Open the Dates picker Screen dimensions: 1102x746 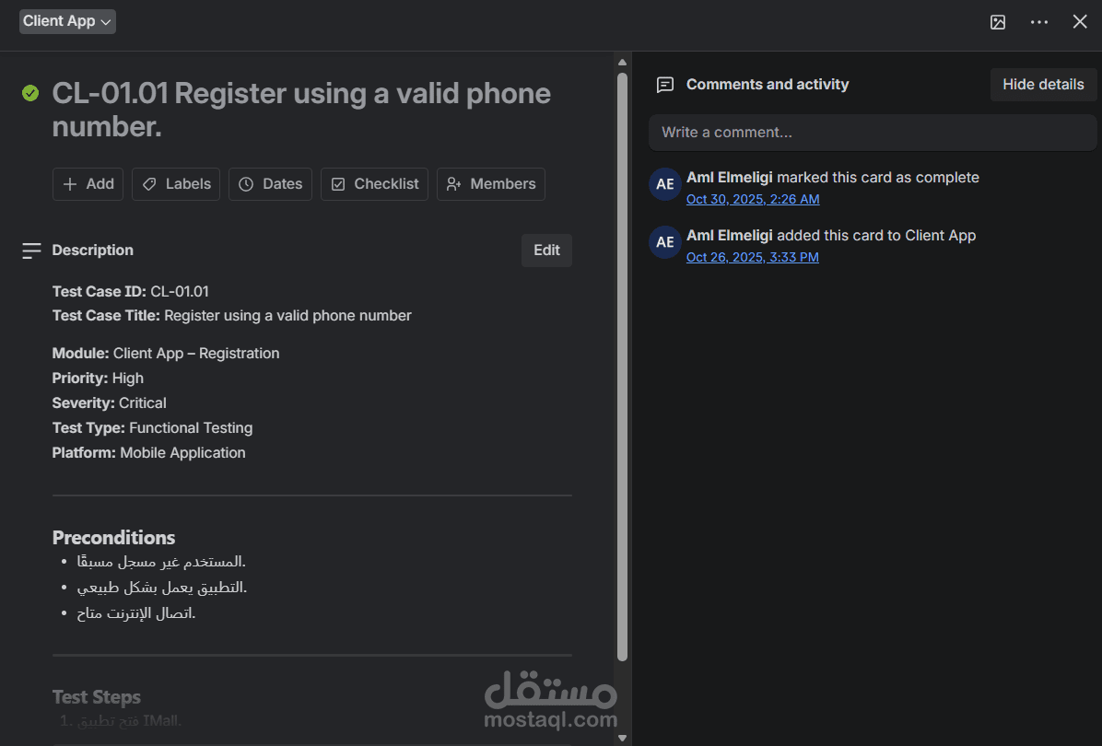coord(271,184)
